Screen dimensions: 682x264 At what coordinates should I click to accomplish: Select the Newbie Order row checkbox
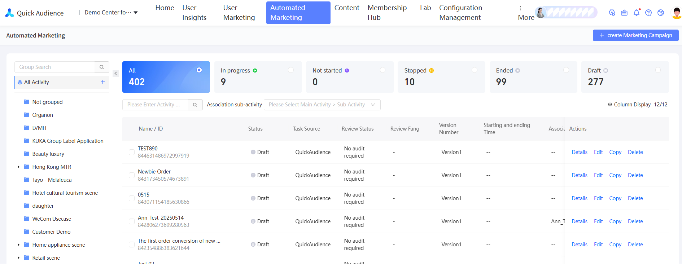pyautogui.click(x=132, y=175)
